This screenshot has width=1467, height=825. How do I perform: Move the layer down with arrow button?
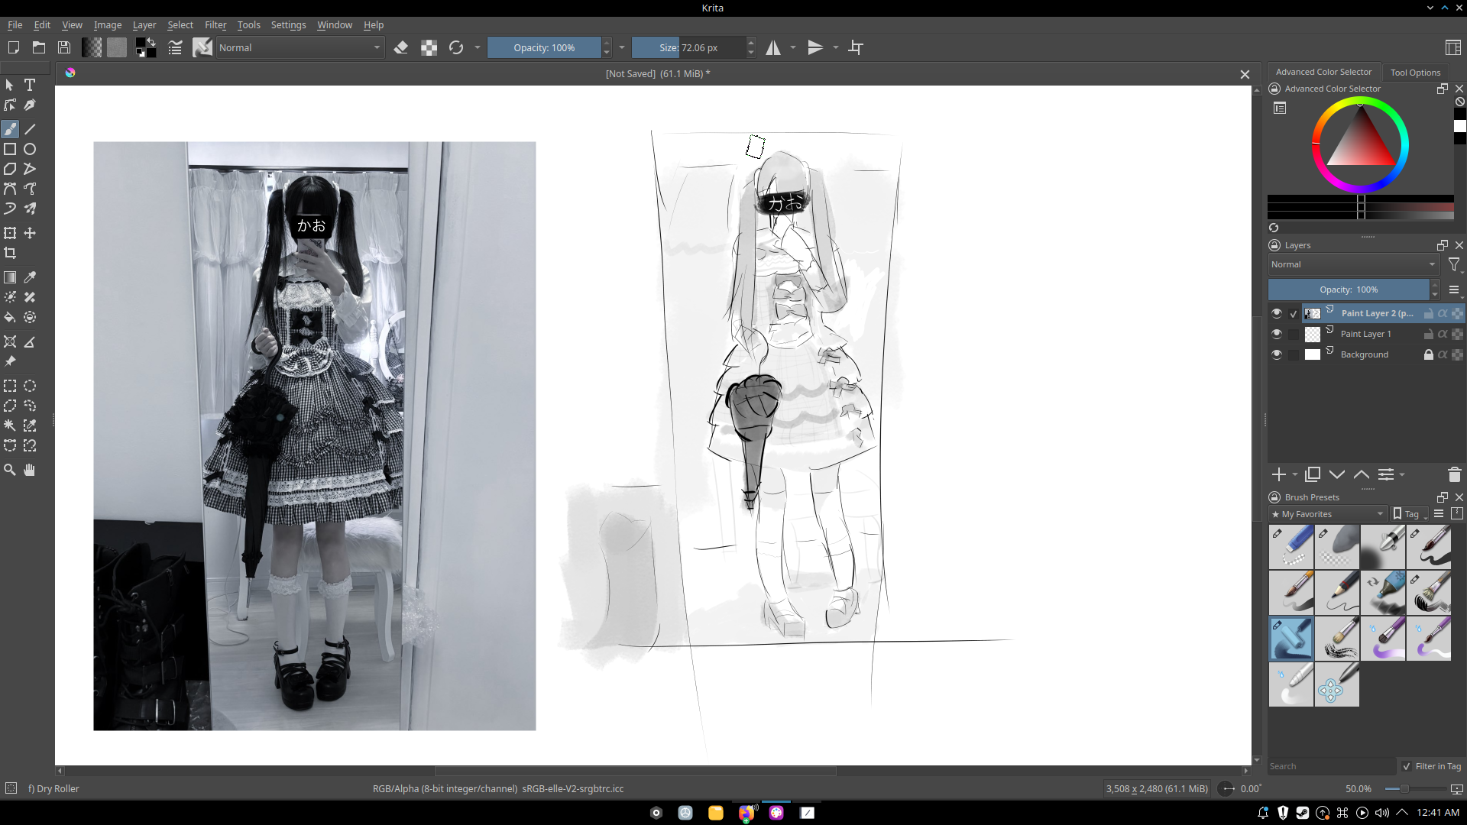pos(1337,474)
